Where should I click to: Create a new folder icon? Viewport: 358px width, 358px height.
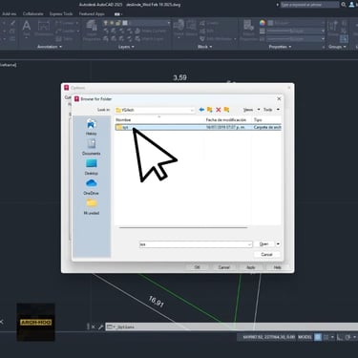coord(226,110)
